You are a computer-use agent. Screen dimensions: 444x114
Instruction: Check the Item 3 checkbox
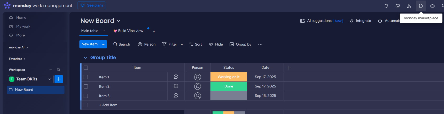tap(86, 96)
